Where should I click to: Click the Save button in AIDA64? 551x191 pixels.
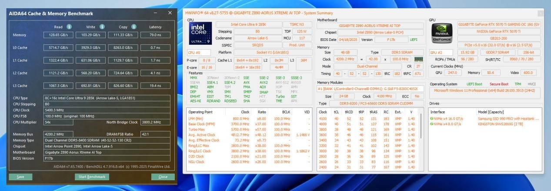click(x=20, y=177)
